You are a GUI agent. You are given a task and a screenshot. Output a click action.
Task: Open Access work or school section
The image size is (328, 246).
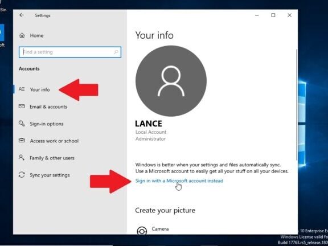click(x=54, y=141)
